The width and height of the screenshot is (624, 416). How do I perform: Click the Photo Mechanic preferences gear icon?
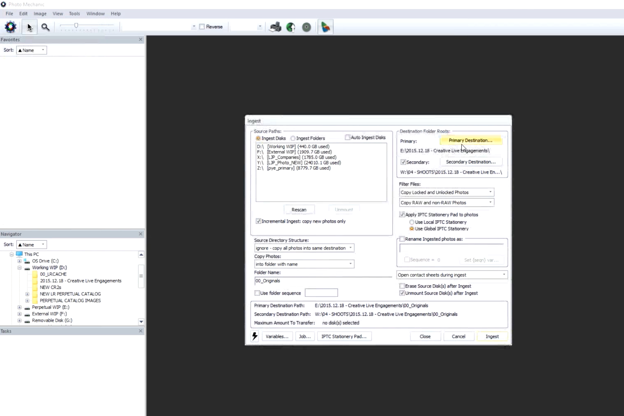(11, 27)
